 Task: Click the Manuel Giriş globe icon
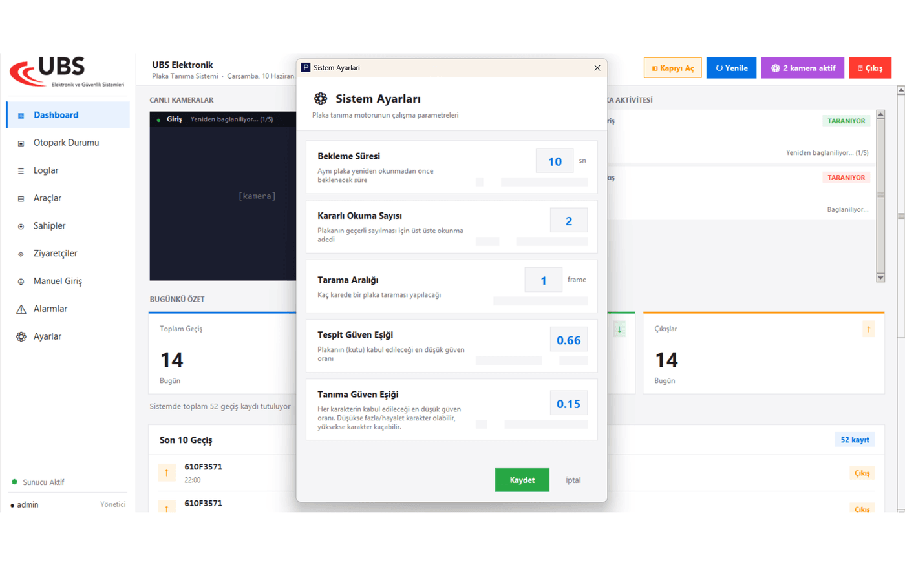[21, 282]
